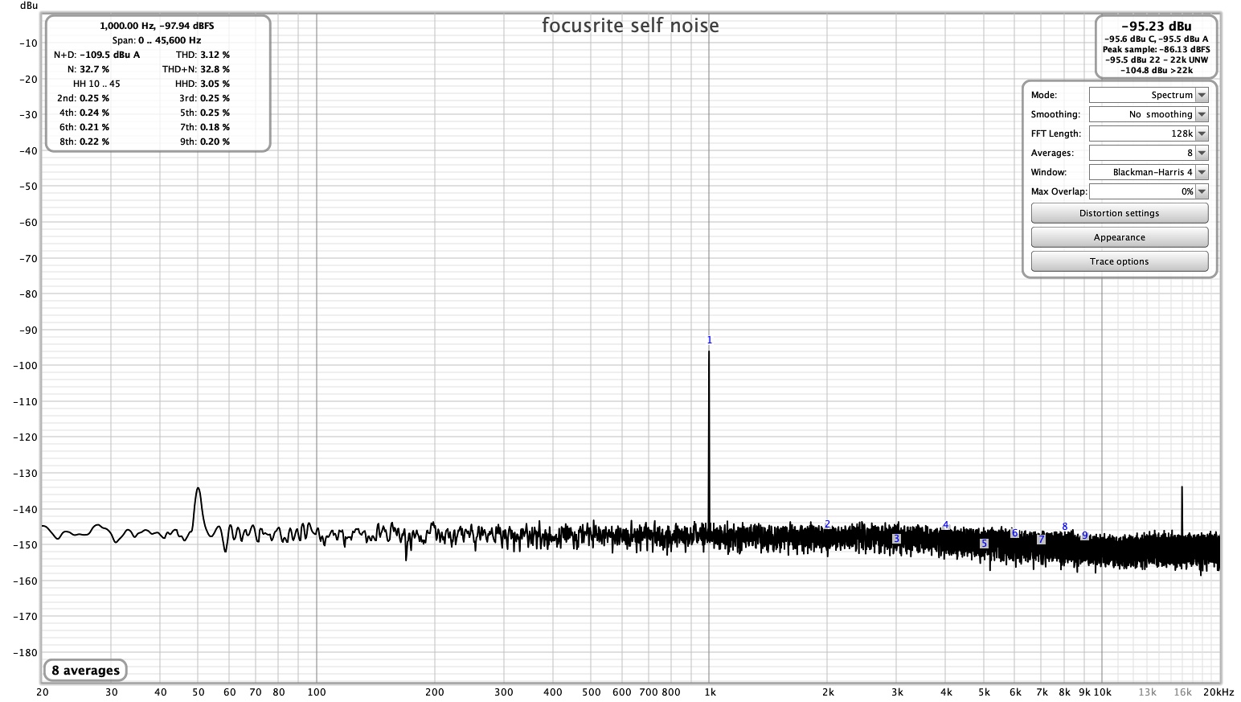Viewport: 1241px width, 702px height.
Task: Click the '-95.5 dBu 22 - 22k UNW' reading
Action: click(x=1156, y=60)
